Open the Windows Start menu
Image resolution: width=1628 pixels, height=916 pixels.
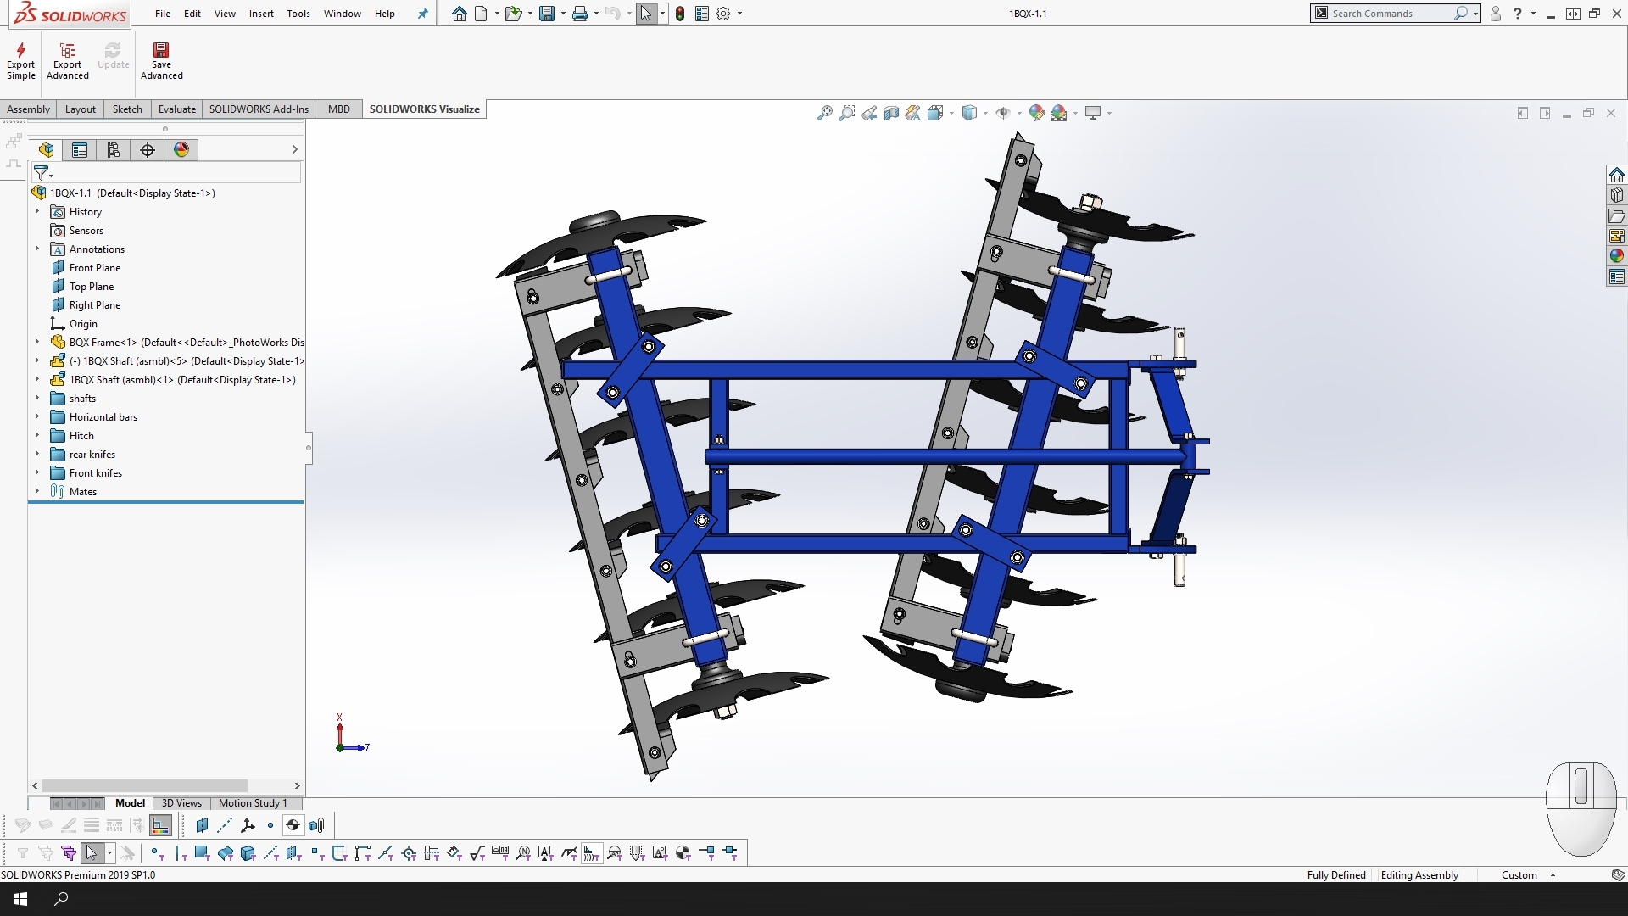20,899
